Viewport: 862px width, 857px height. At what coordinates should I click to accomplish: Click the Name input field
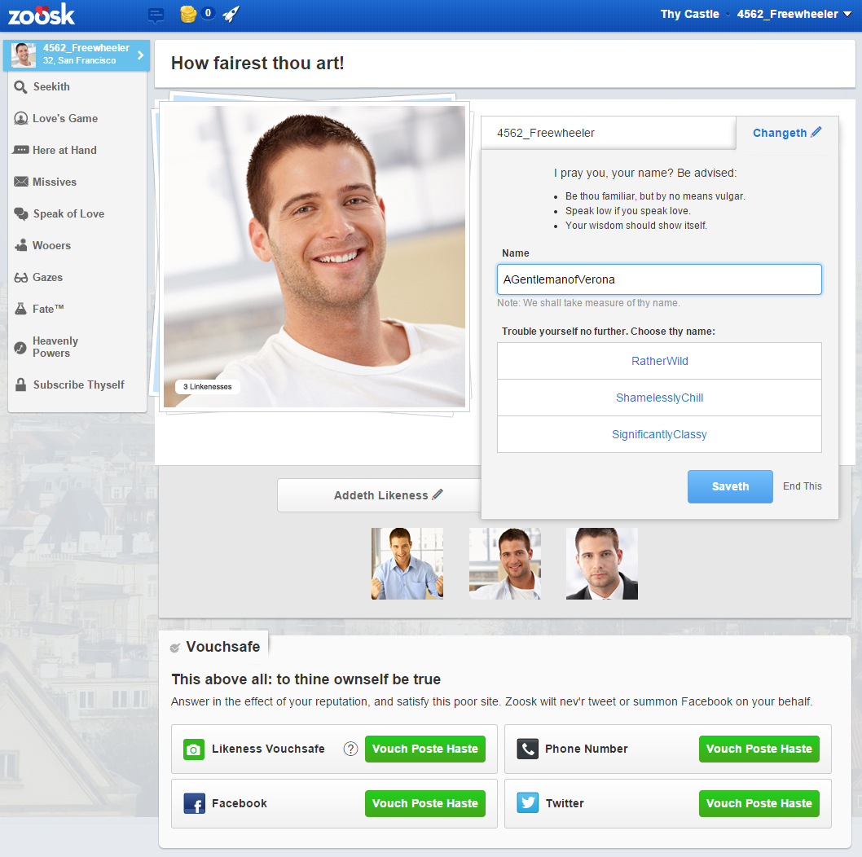point(659,279)
